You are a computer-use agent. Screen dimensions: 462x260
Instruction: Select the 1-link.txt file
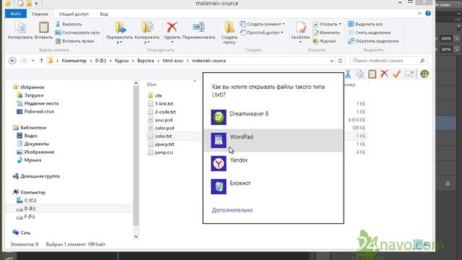(160, 104)
